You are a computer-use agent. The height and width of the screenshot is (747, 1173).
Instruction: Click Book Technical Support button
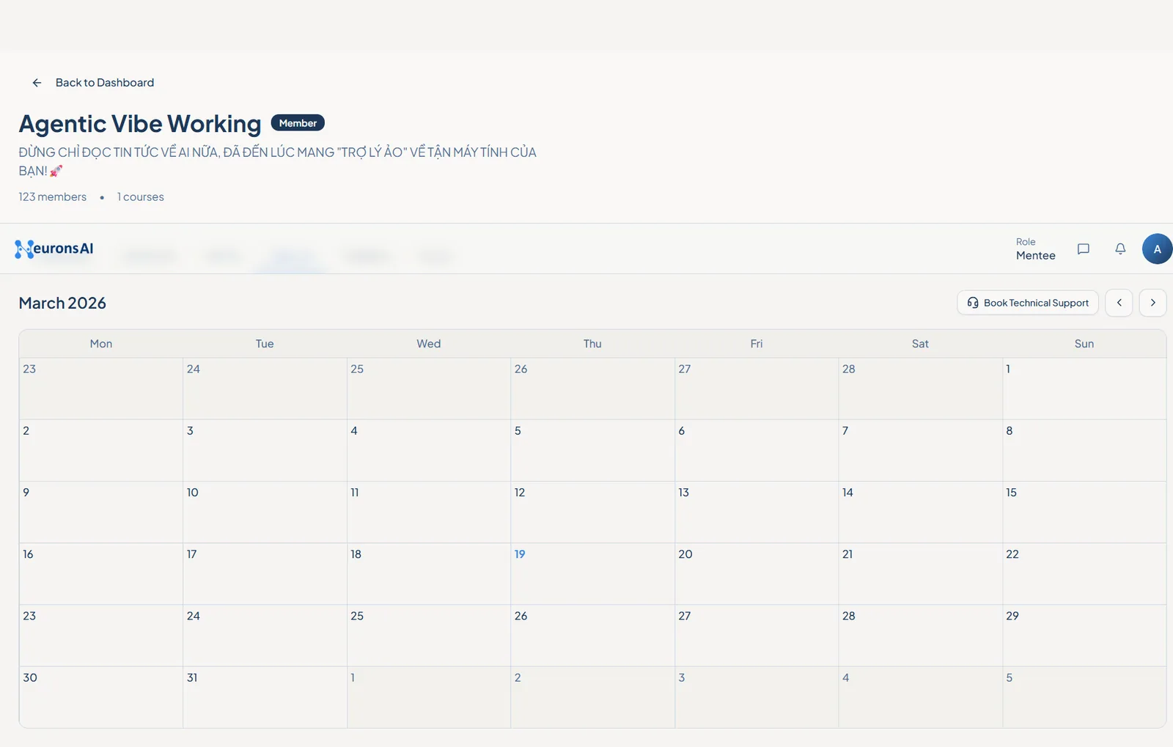coord(1028,303)
